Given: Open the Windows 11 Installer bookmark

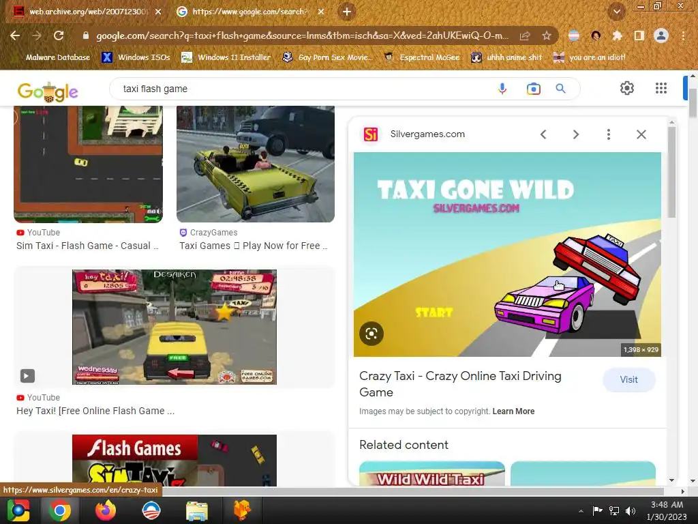Looking at the screenshot, I should pyautogui.click(x=226, y=57).
